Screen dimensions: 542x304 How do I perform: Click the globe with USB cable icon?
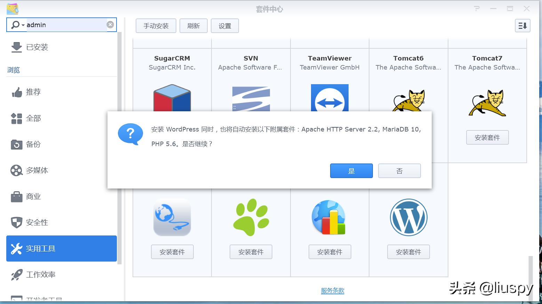click(172, 217)
